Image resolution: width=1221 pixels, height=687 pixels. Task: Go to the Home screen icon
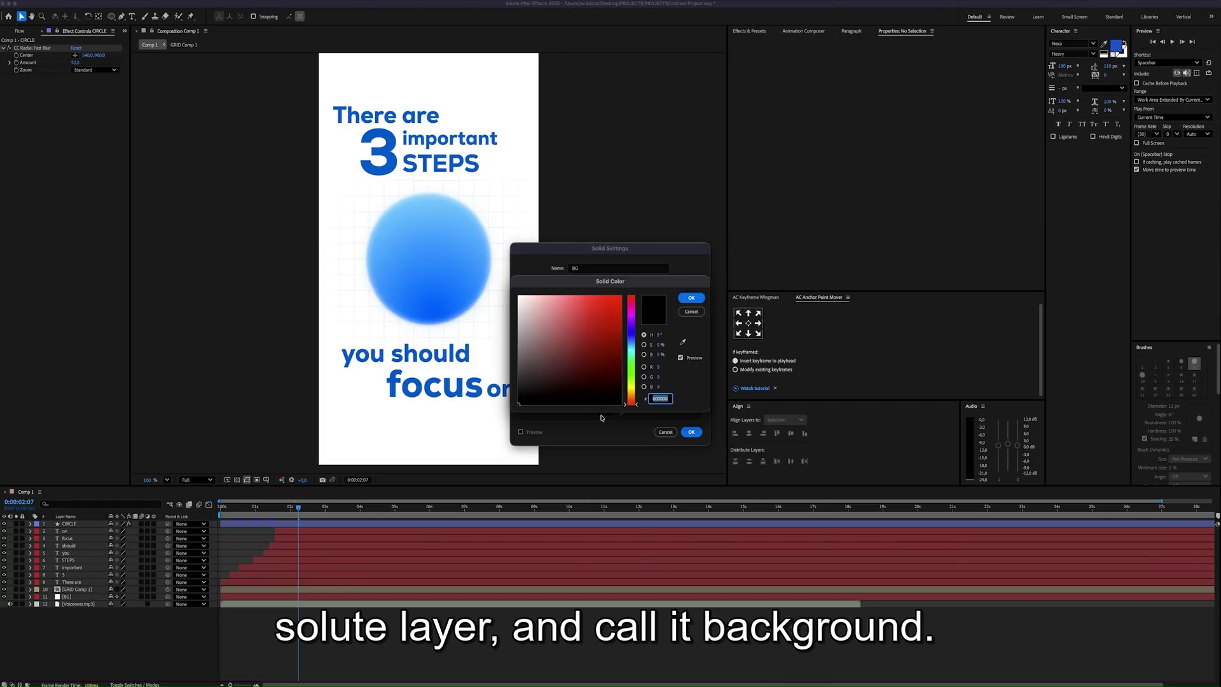coord(8,17)
